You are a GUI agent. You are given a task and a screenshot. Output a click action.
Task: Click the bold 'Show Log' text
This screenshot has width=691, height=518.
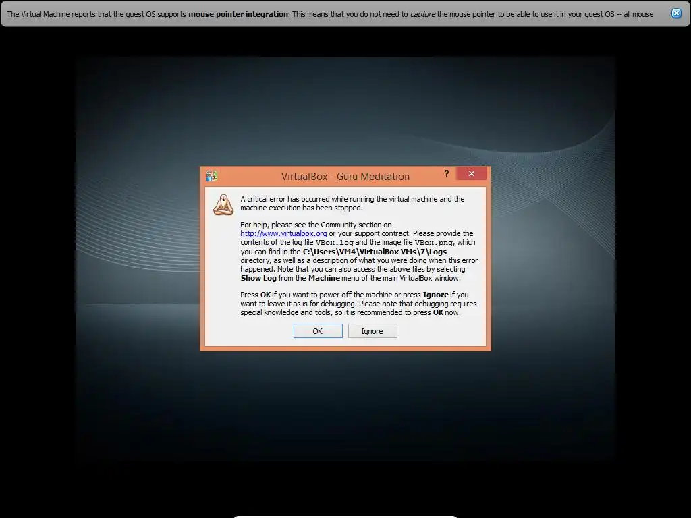(x=258, y=278)
